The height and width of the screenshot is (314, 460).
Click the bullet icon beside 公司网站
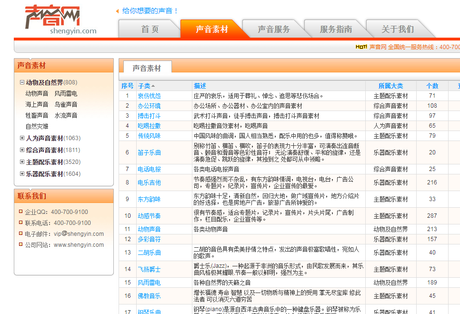(x=20, y=244)
